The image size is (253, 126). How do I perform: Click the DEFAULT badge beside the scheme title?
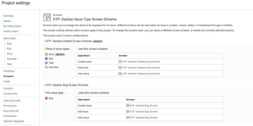98,41
